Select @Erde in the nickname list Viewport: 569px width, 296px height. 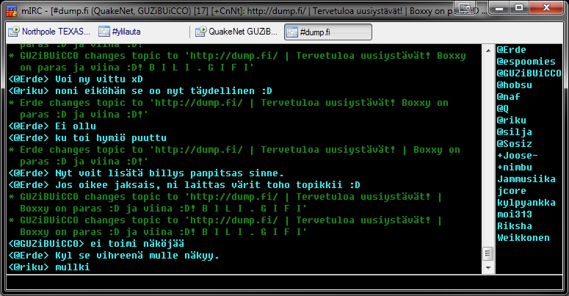click(x=512, y=49)
